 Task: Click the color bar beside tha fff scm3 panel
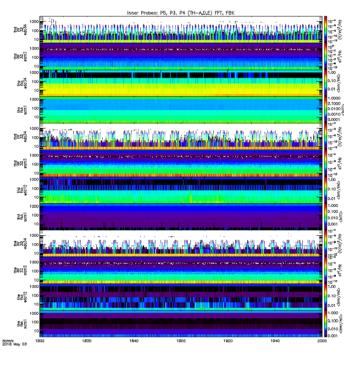click(325, 56)
